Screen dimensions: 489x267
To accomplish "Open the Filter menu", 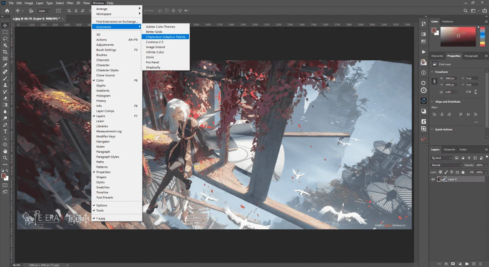I will tap(70, 3).
